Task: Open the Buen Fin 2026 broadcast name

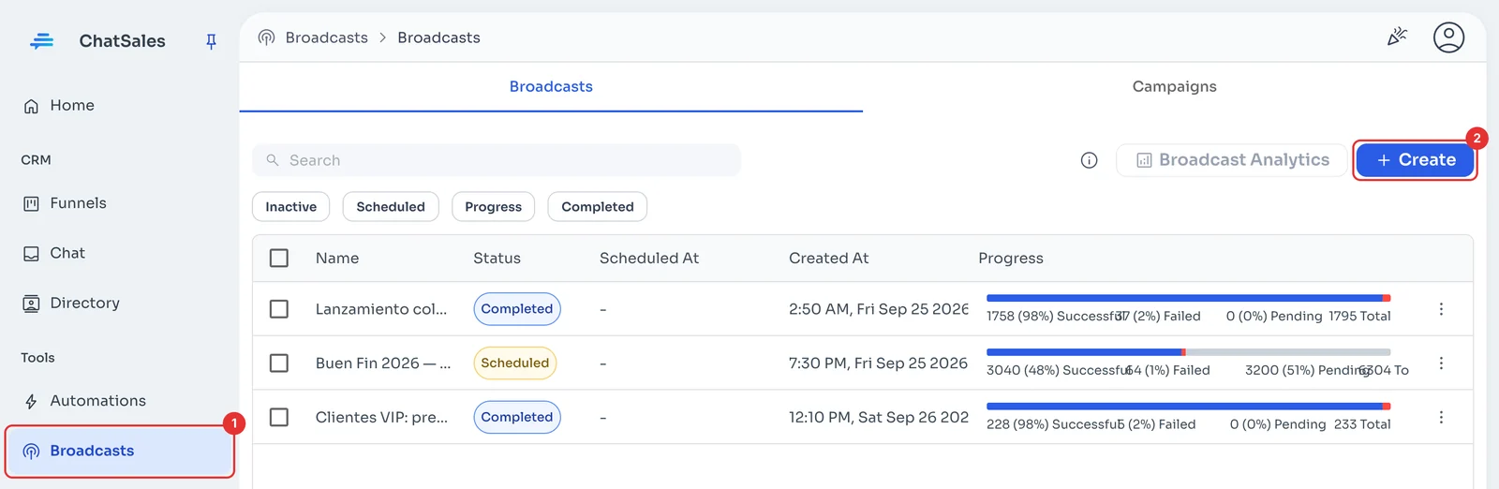Action: click(x=383, y=363)
